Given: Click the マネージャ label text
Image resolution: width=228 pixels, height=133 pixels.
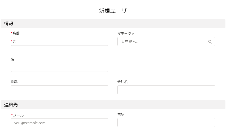Looking at the screenshot, I should pos(126,34).
